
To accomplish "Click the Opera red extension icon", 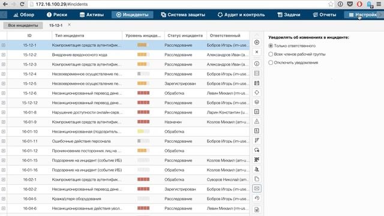I will [x=359, y=4].
